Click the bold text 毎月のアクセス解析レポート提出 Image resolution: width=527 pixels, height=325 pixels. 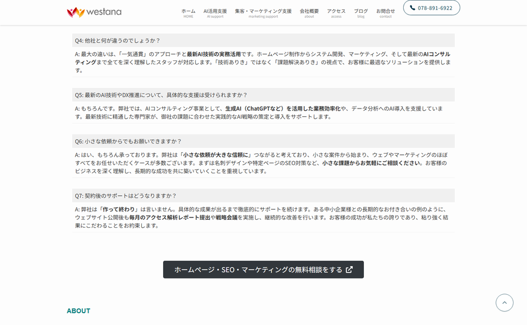170,218
